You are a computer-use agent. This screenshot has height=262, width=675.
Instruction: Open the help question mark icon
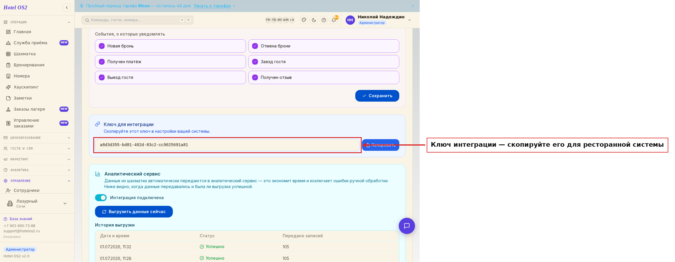coord(324,20)
